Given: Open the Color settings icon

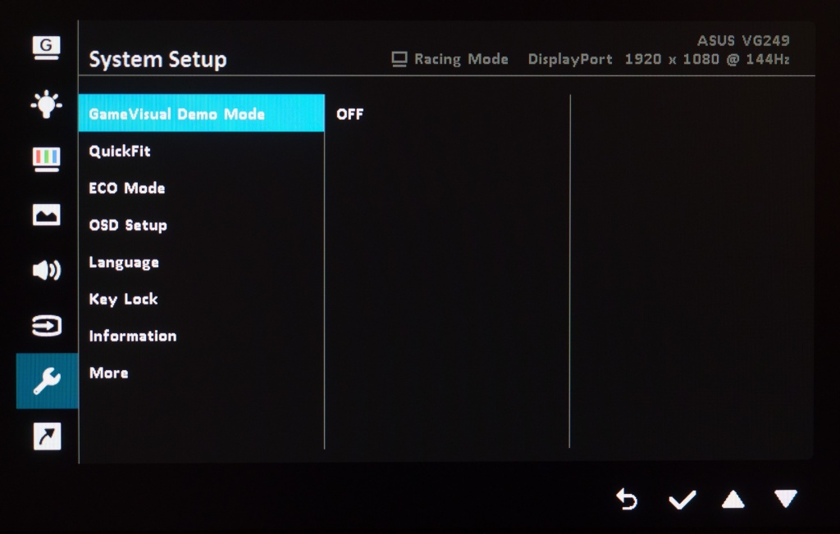Looking at the screenshot, I should click(46, 160).
